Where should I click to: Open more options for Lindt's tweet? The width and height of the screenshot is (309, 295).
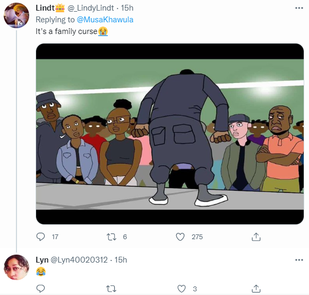pos(299,8)
